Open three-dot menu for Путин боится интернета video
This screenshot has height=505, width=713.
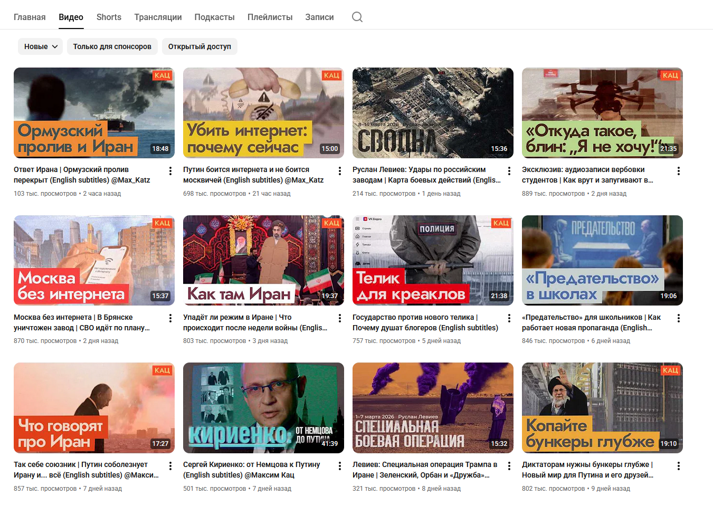click(339, 171)
